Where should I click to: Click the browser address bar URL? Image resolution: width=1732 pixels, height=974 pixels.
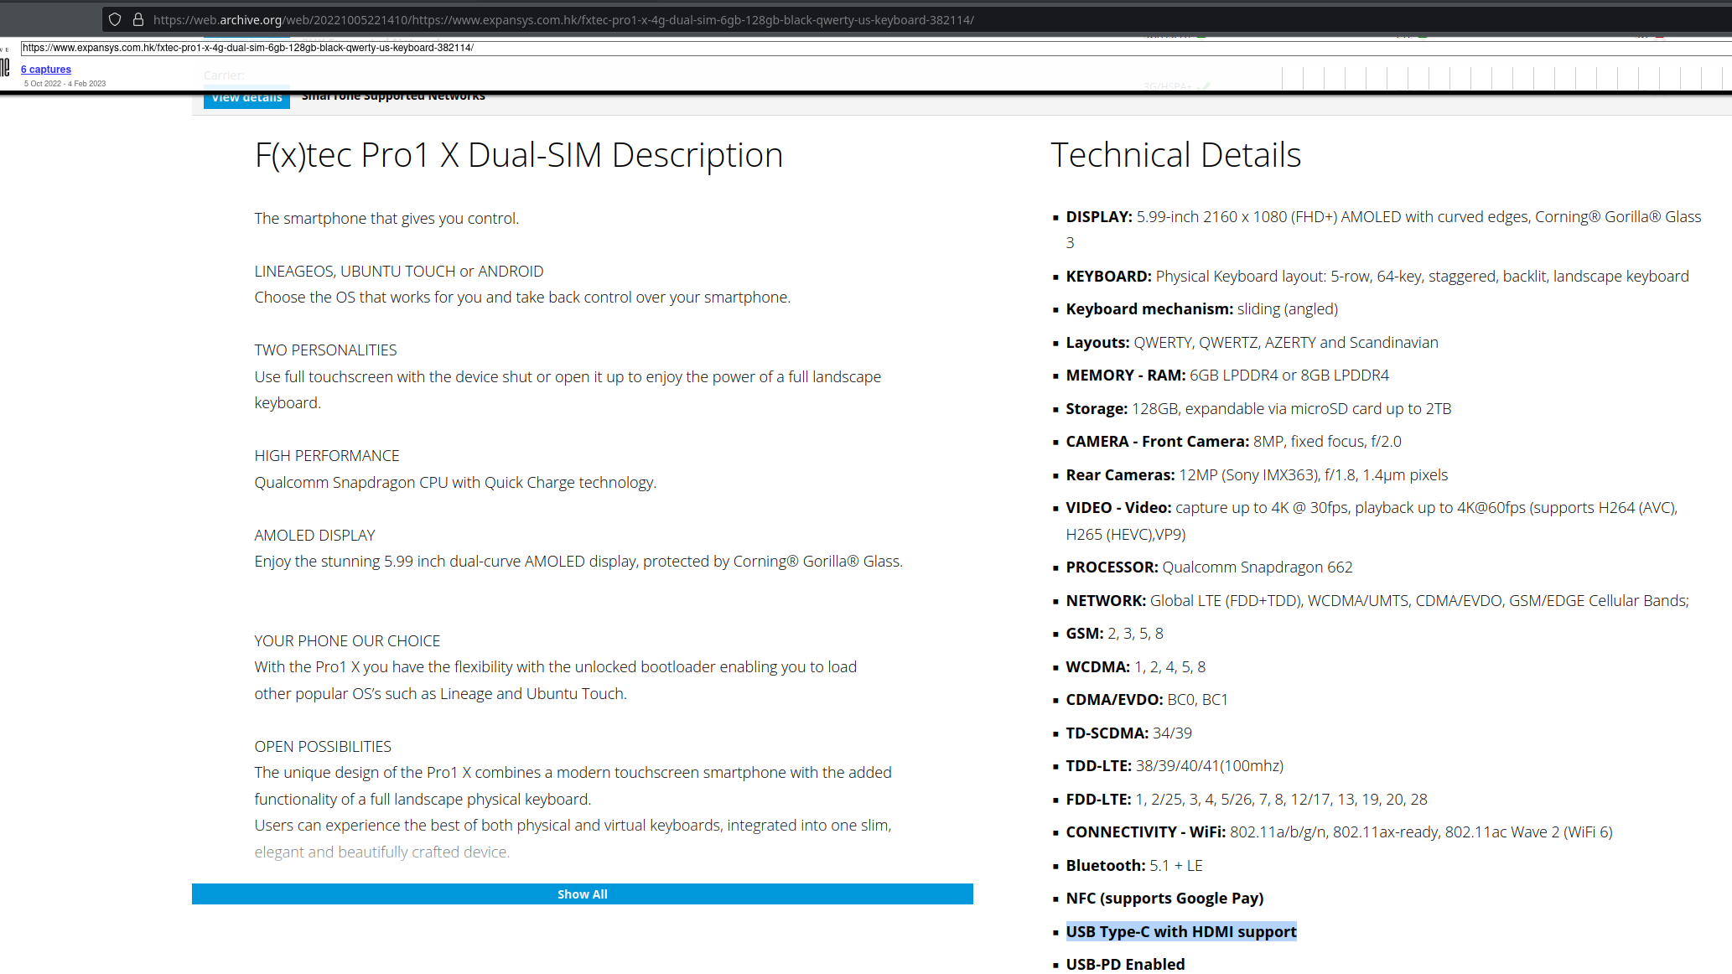click(x=563, y=19)
